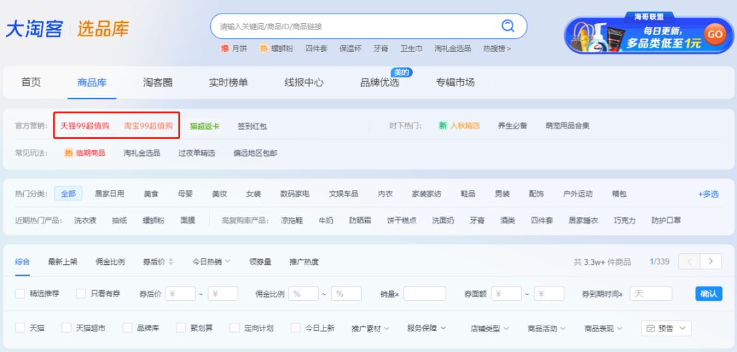Expand the 店铺类型 dropdown
The image size is (737, 352).
tap(489, 329)
